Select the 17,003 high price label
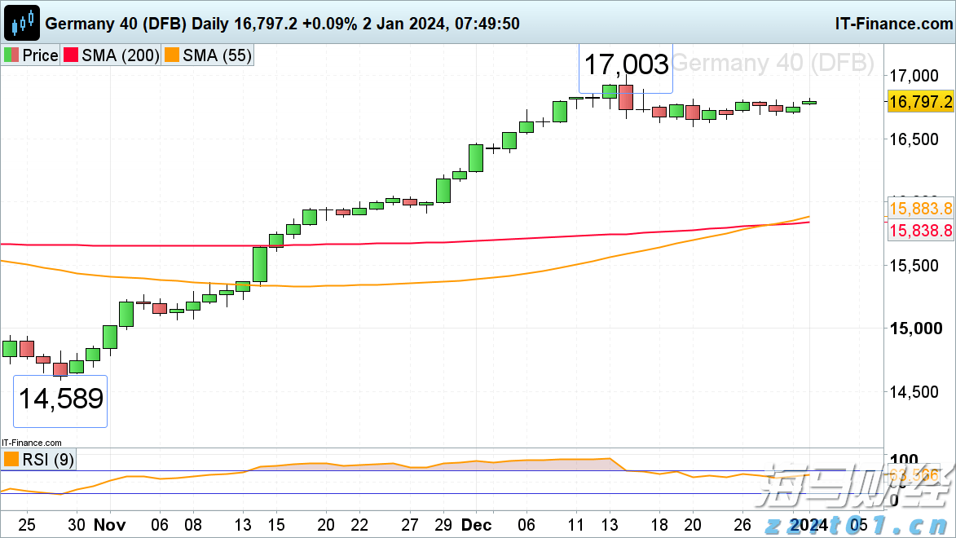 626,64
